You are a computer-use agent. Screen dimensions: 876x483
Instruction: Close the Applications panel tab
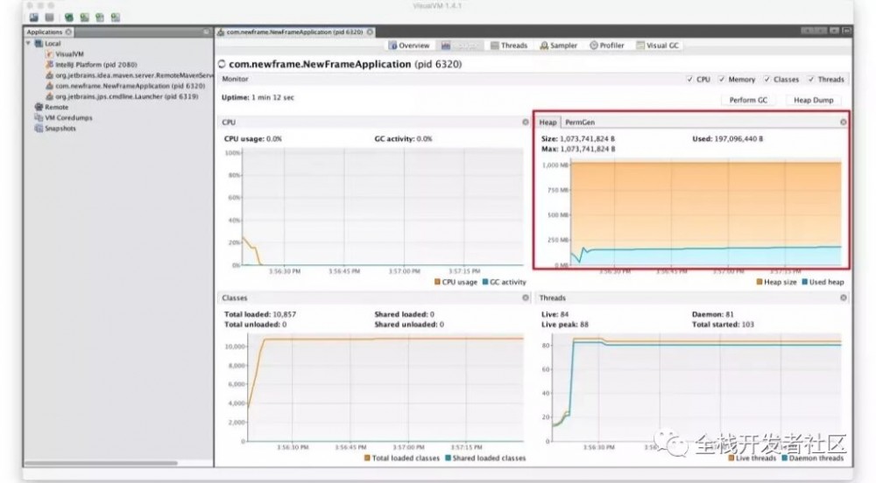click(x=68, y=32)
